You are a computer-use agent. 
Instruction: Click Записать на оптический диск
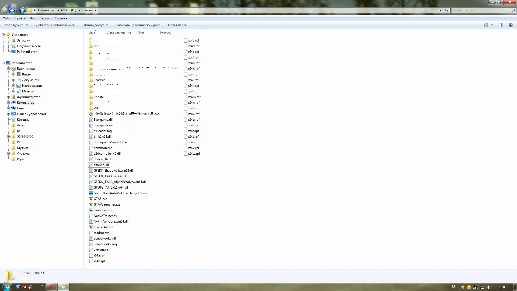138,25
